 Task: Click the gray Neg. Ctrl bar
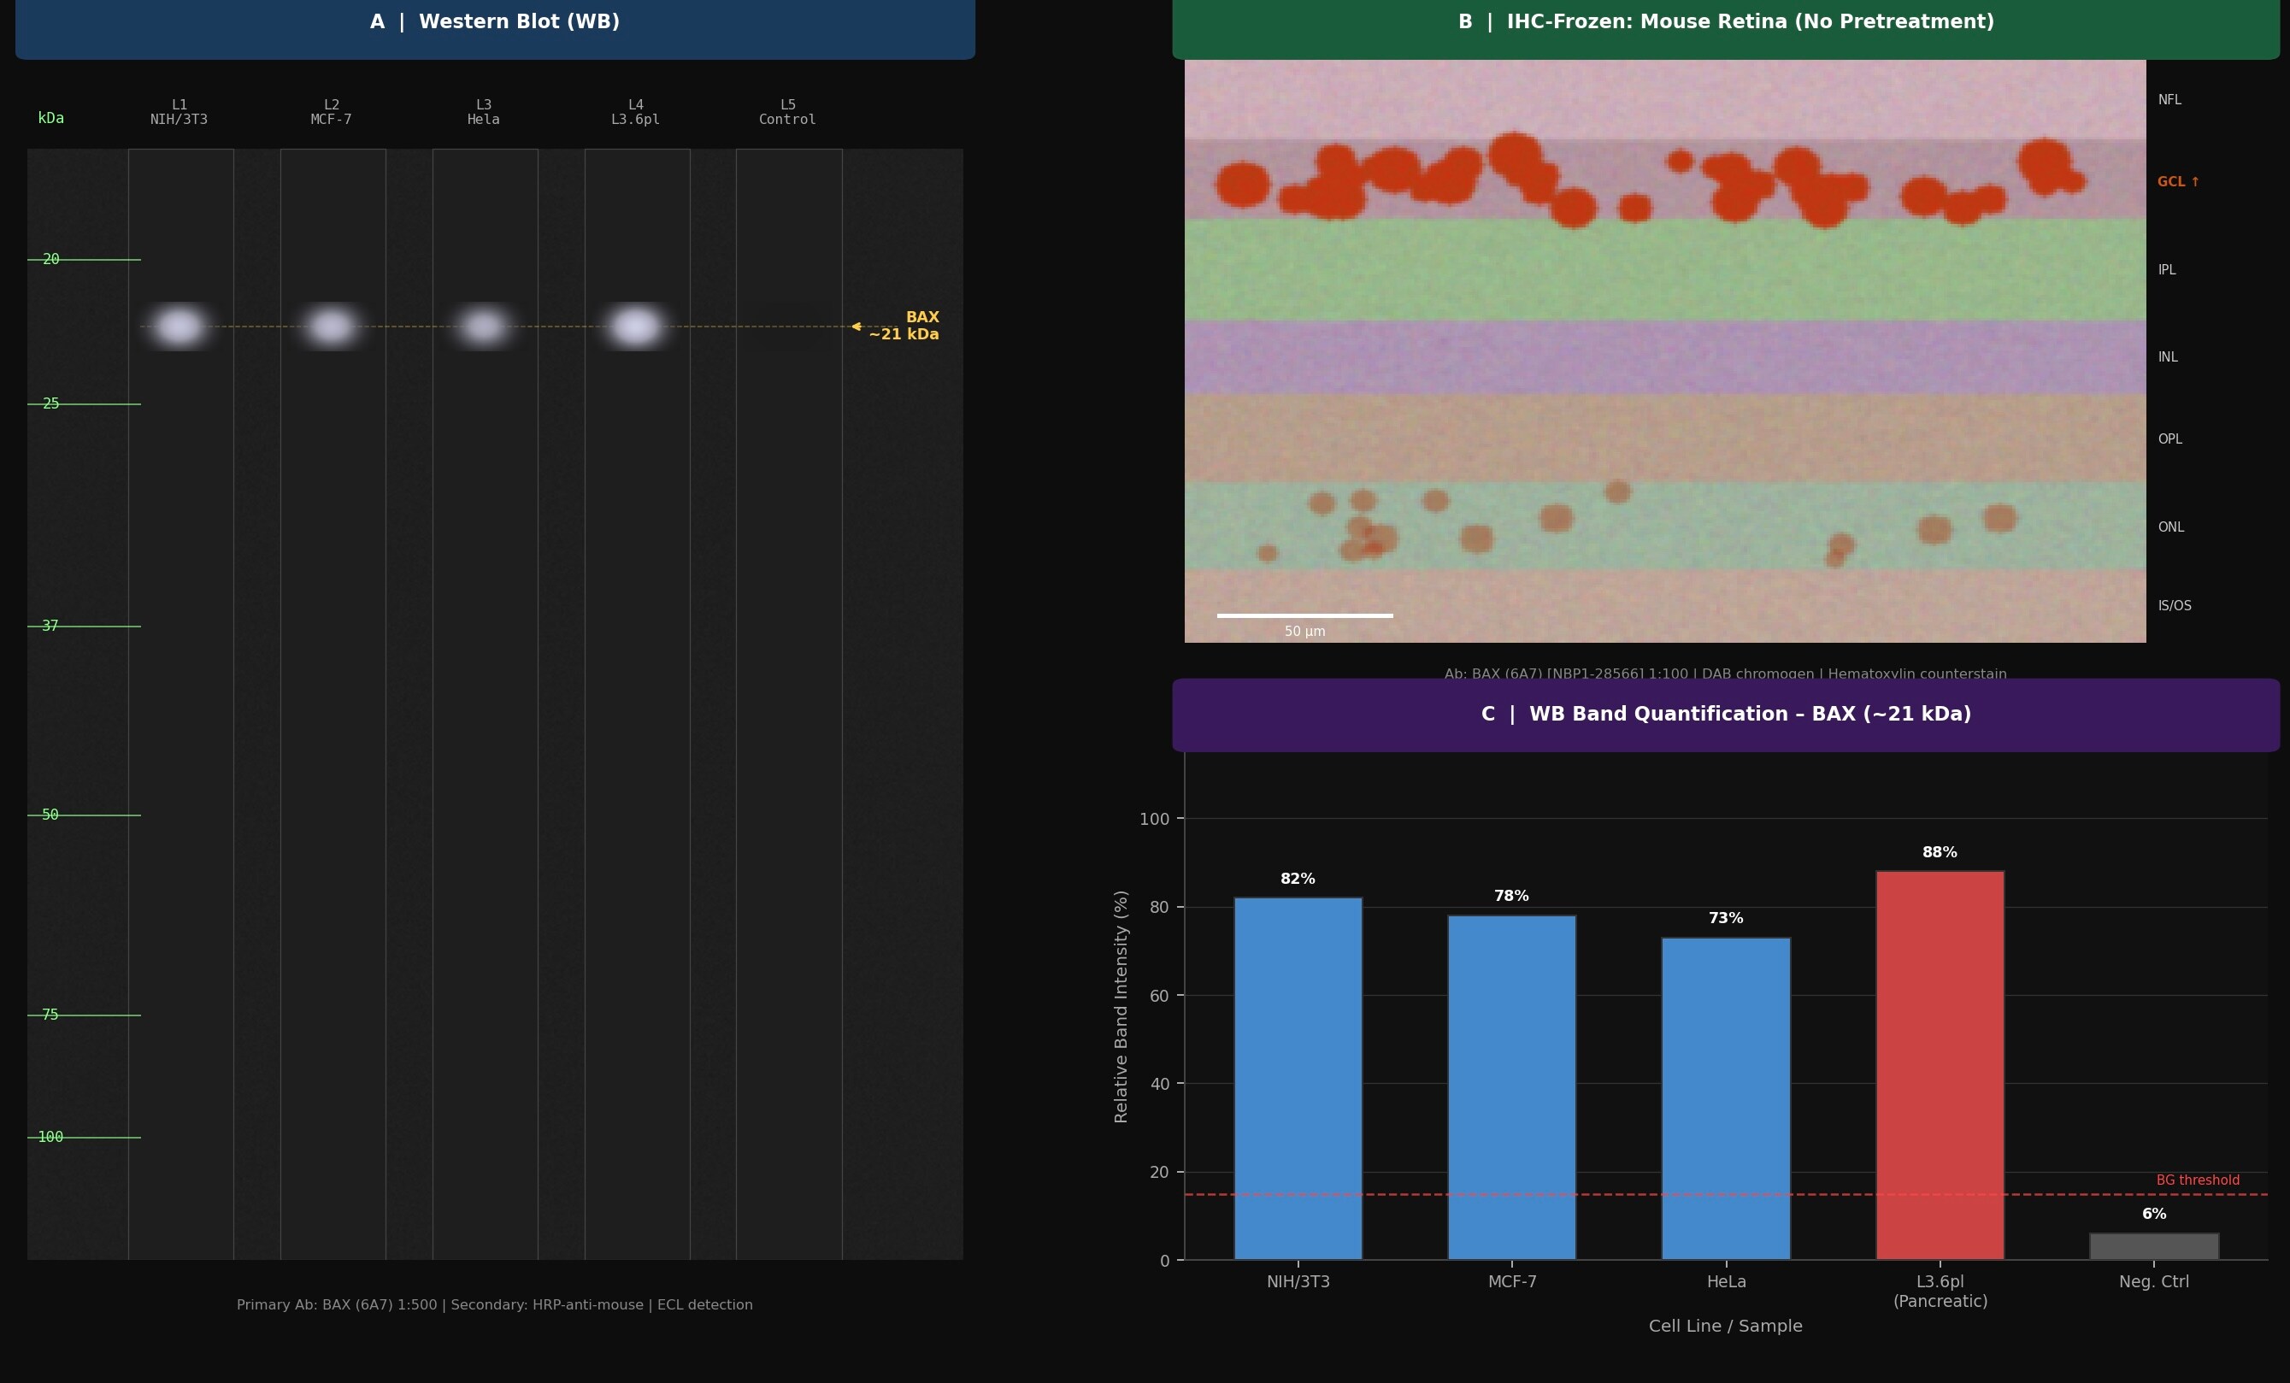[x=2153, y=1246]
